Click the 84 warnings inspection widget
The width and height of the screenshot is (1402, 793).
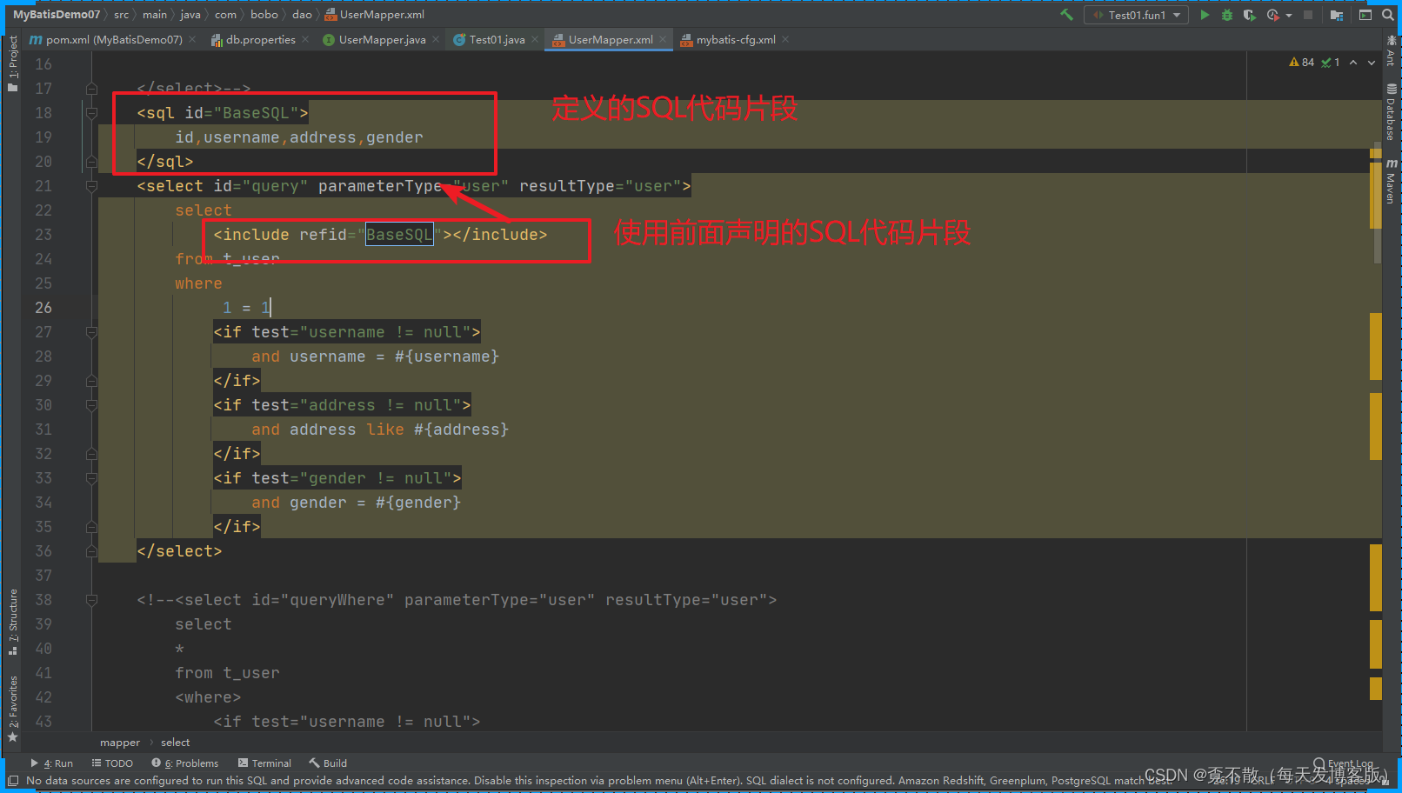(x=1302, y=62)
